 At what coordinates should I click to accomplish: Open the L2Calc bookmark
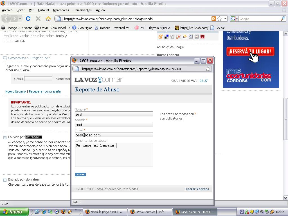pyautogui.click(x=217, y=28)
